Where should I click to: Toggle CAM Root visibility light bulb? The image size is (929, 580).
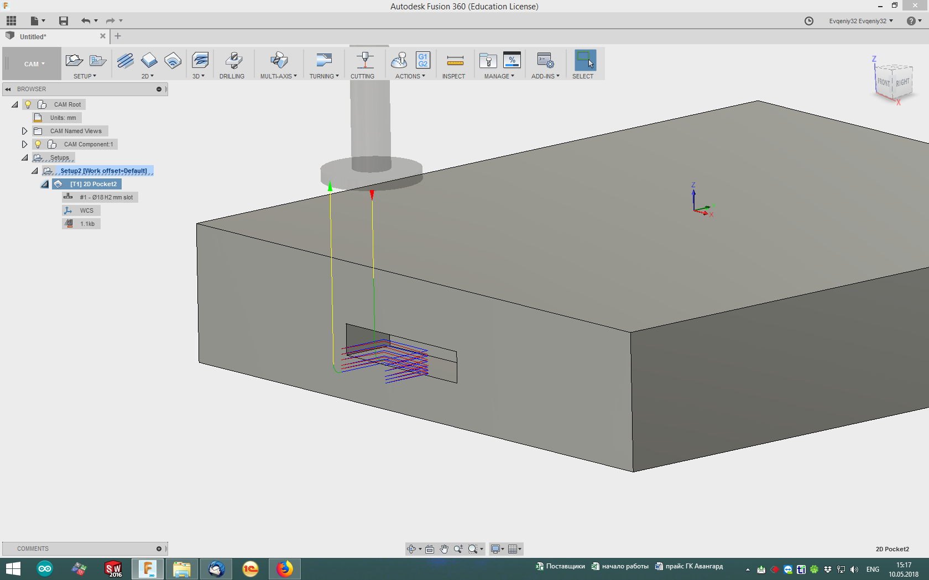(28, 104)
